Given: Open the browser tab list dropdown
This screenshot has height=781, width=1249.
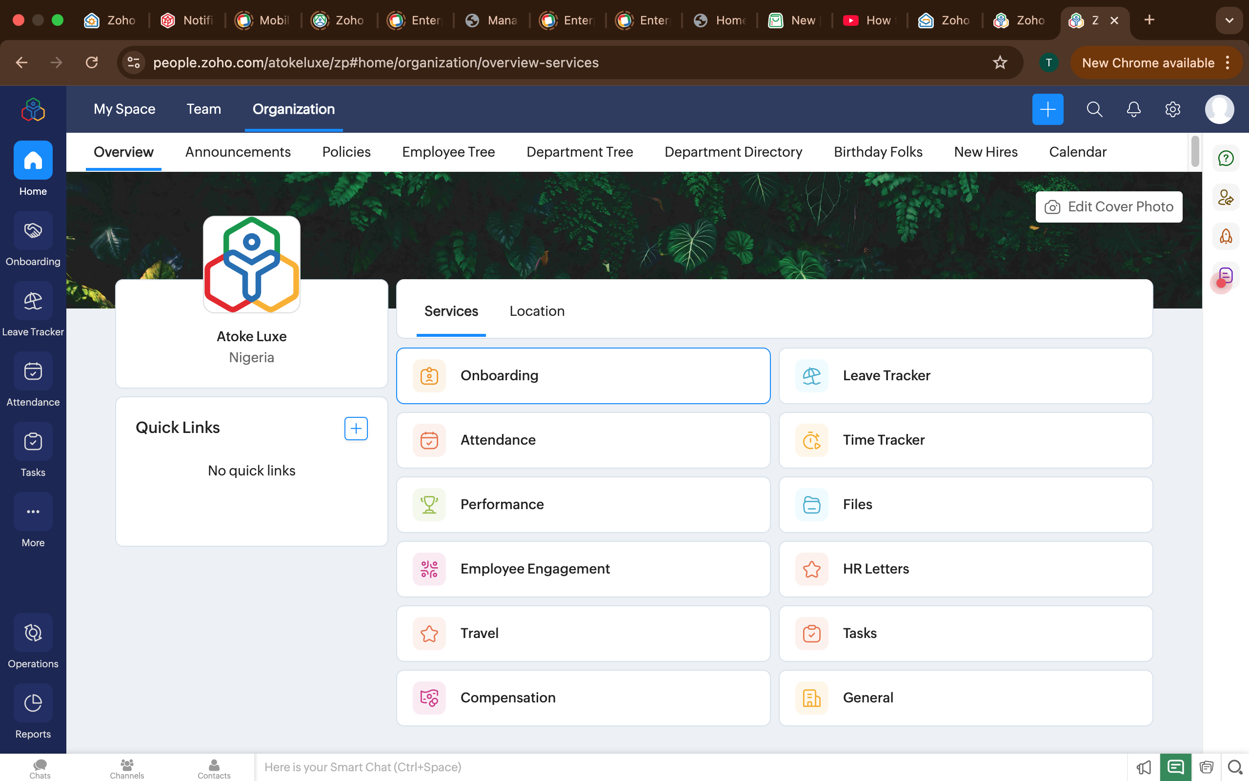Looking at the screenshot, I should point(1229,20).
